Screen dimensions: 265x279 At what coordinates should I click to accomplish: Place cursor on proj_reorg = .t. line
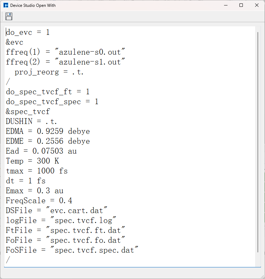49,72
